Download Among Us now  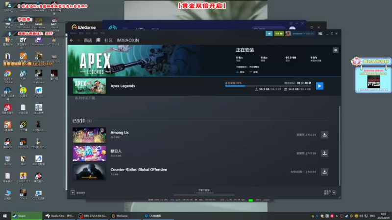click(x=324, y=135)
